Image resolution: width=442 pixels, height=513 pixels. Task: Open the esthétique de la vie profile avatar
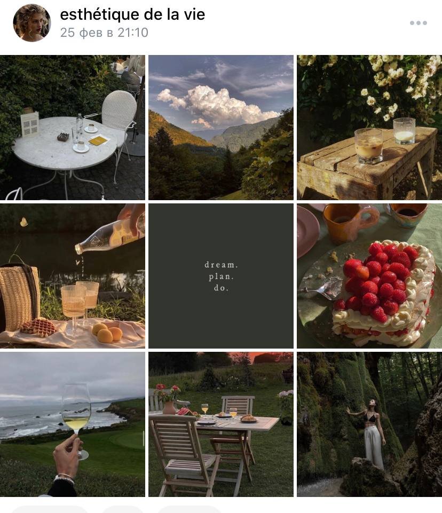(31, 22)
